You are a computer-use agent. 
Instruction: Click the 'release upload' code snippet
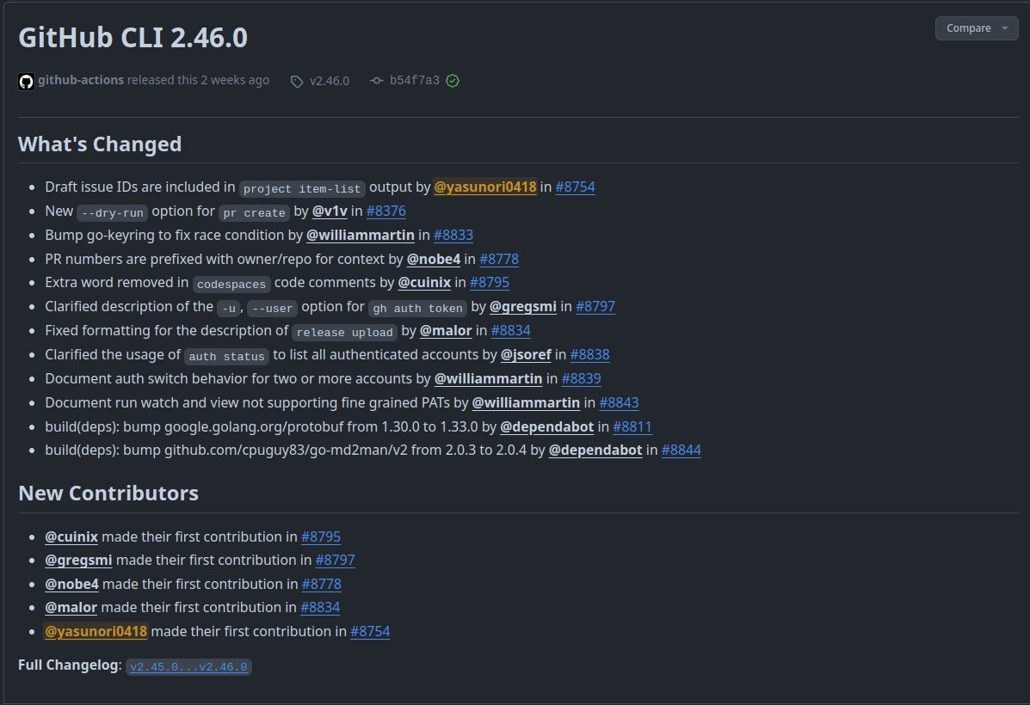coord(345,333)
